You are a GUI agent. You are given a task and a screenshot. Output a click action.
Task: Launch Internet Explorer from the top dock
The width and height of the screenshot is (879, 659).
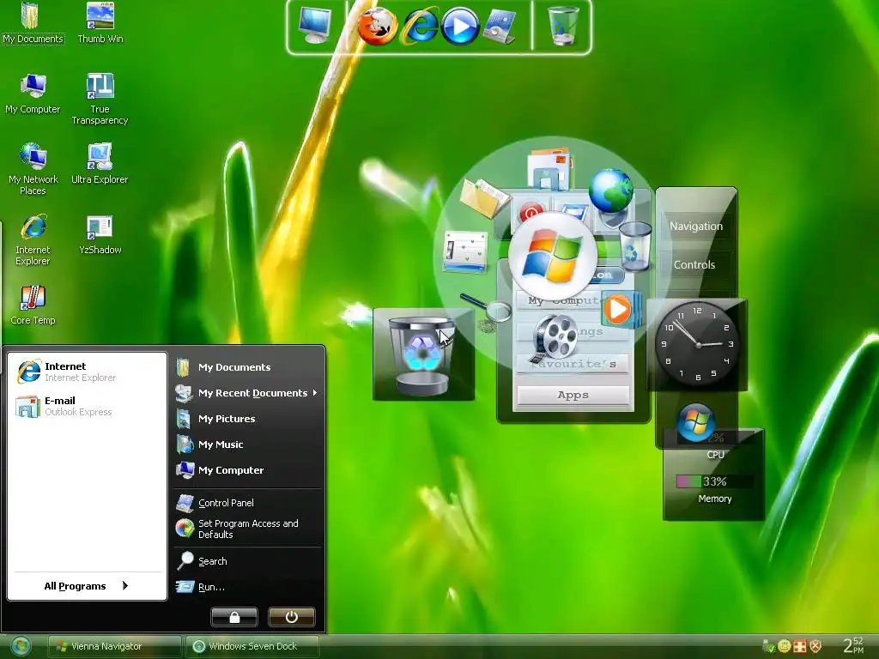[x=419, y=27]
